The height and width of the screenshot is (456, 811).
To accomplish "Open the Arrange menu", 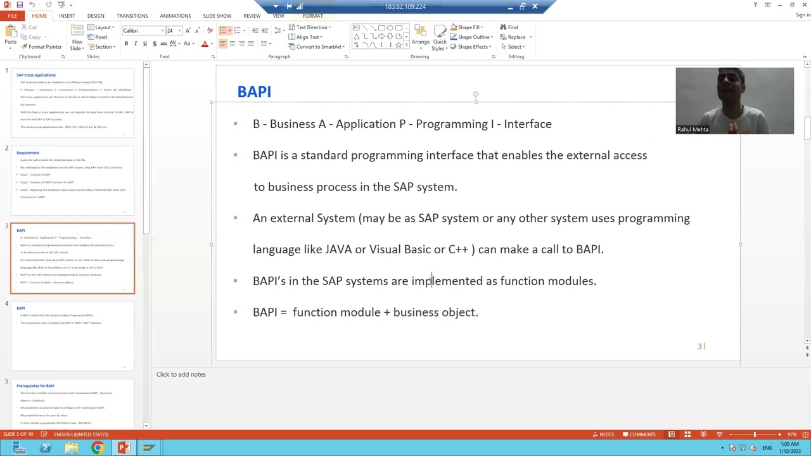I will click(x=420, y=38).
